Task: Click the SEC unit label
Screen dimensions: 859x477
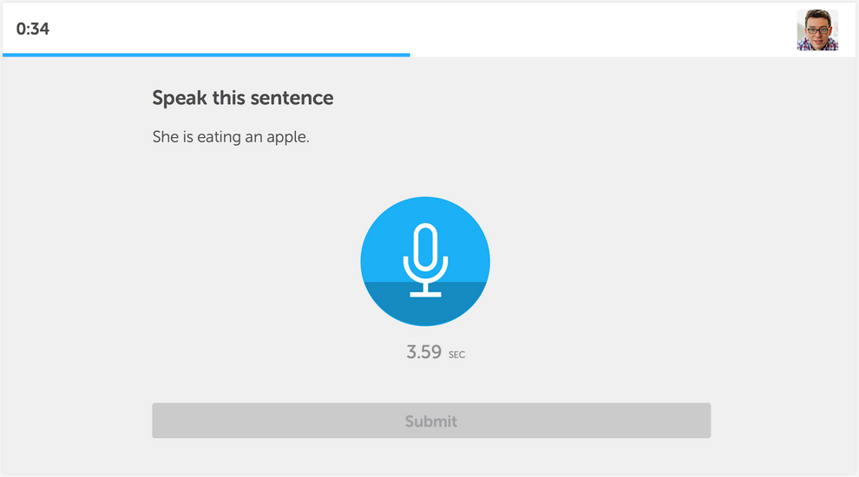Action: coord(457,355)
